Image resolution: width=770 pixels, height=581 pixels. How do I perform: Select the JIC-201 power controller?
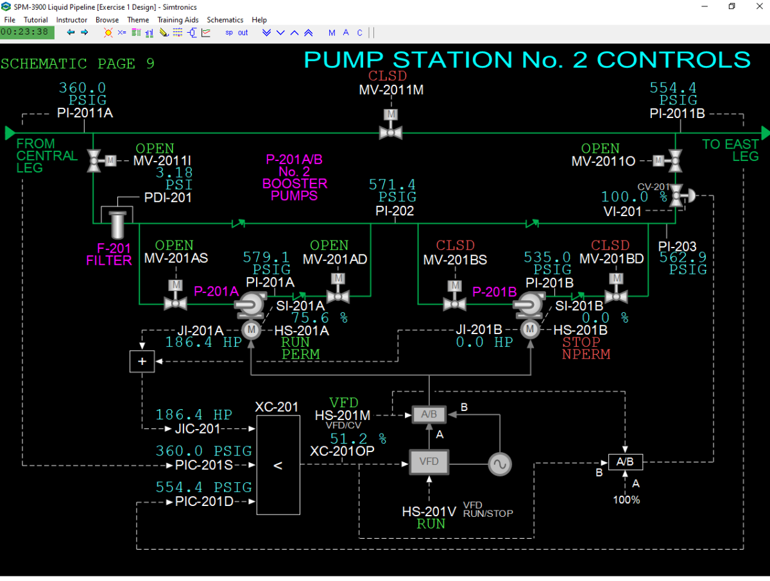(x=198, y=429)
